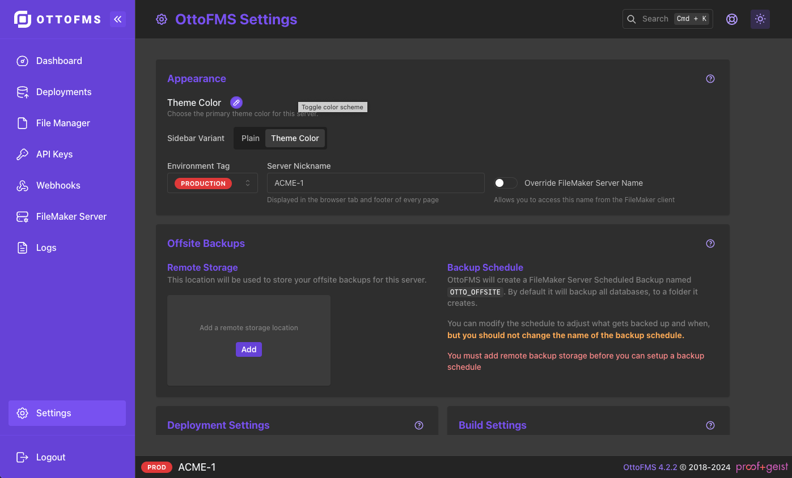Click the Server Nickname input field
792x478 pixels.
(x=376, y=183)
